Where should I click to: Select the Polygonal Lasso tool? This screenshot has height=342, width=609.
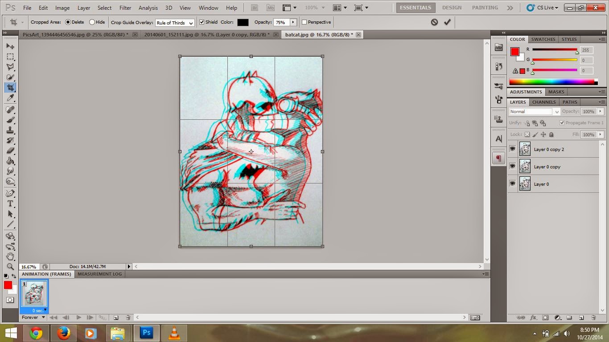tap(10, 67)
